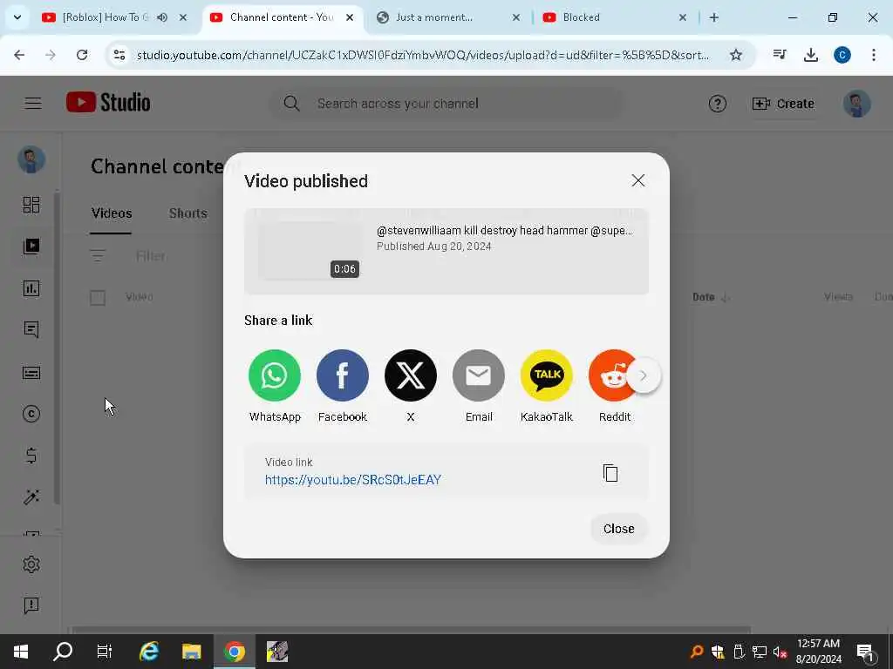Screen dimensions: 893x669
Task: Open Dashboard in the sidebar
Action: tap(31, 205)
